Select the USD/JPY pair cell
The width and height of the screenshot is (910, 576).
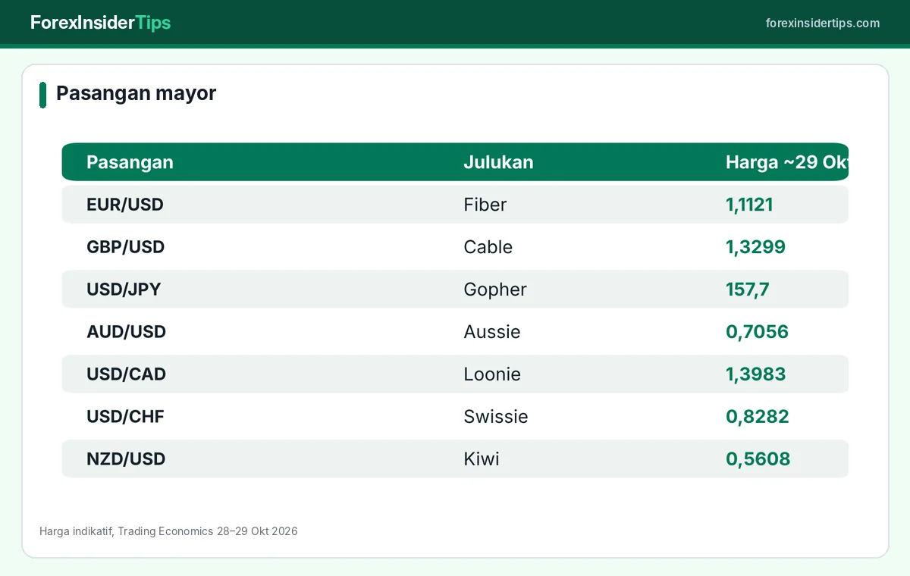pos(124,290)
